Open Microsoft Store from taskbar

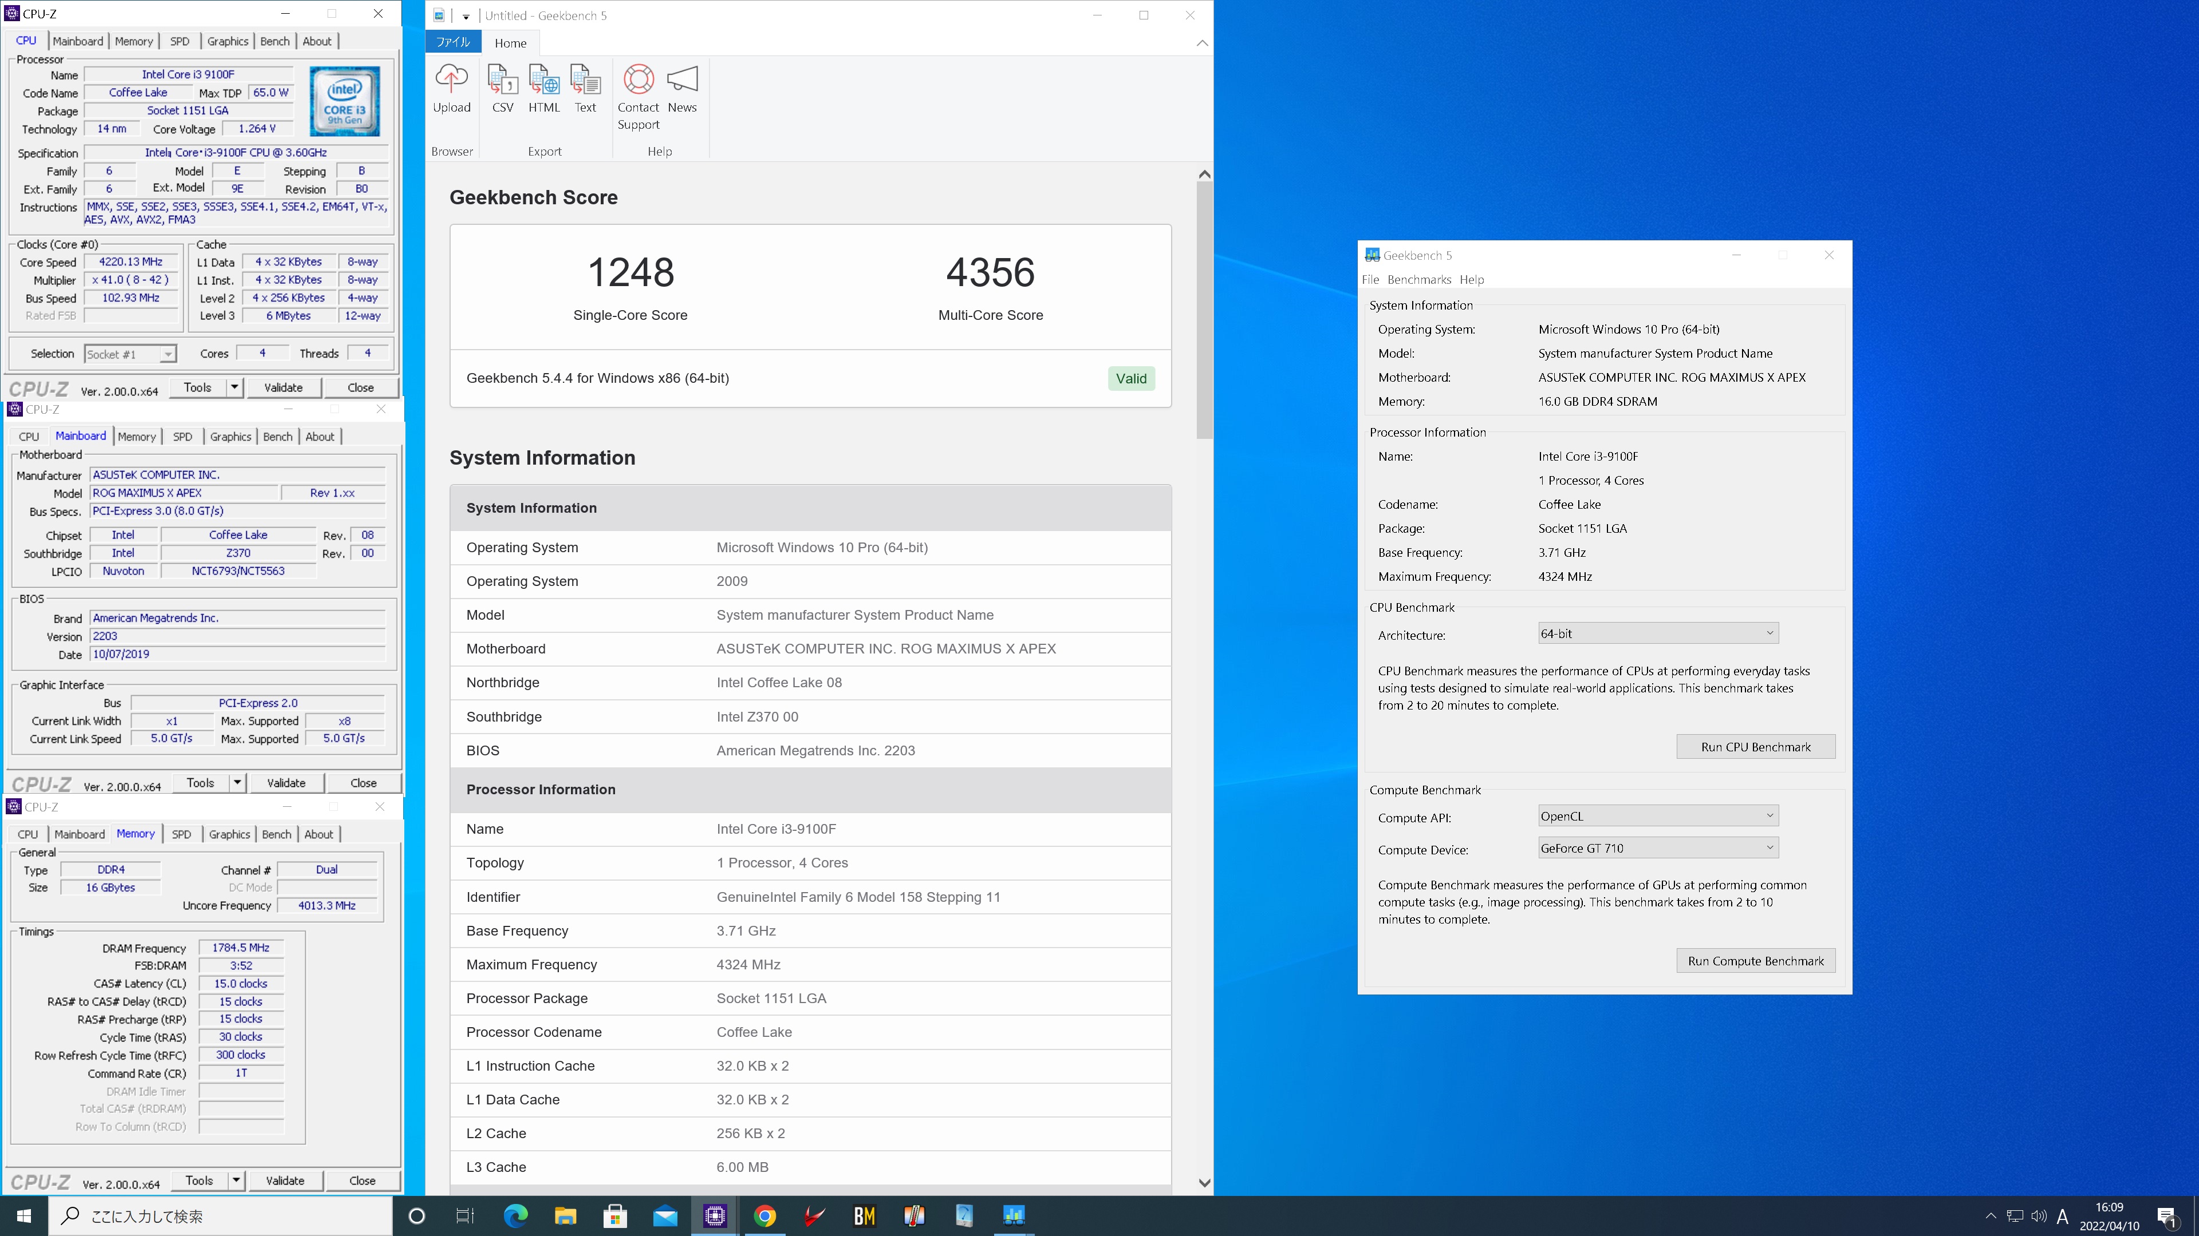click(616, 1215)
